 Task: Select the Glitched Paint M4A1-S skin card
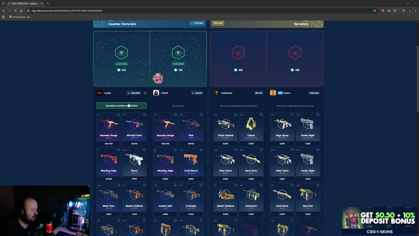pyautogui.click(x=134, y=129)
